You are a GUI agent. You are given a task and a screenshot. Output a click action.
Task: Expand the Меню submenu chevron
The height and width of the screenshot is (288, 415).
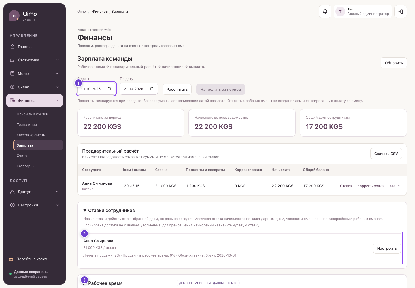[57, 73]
